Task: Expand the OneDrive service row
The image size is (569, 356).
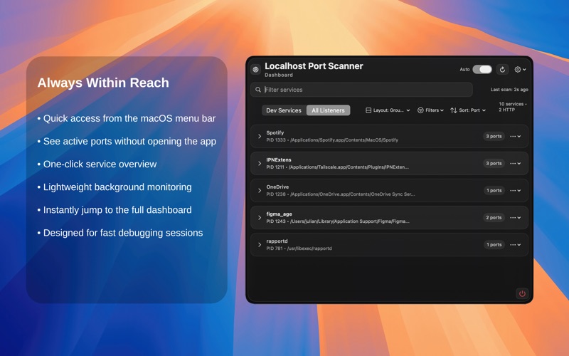Action: (260, 190)
